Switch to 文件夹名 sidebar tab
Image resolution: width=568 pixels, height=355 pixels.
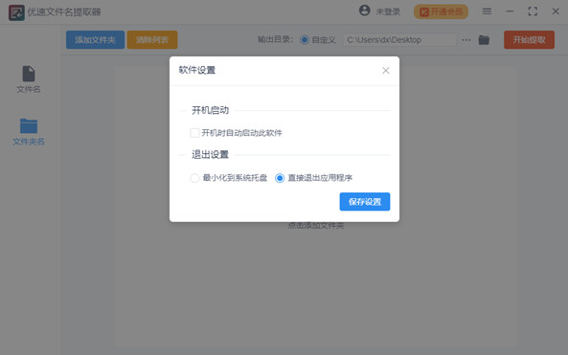tap(29, 132)
